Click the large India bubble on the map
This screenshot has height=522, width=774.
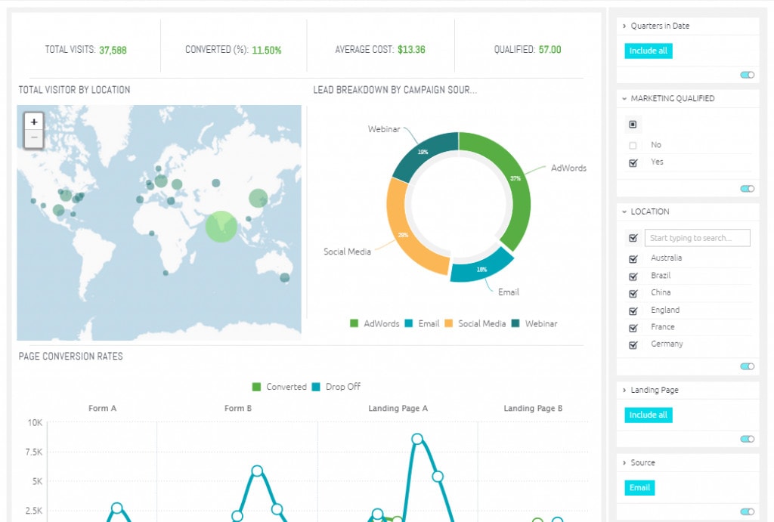tap(221, 227)
